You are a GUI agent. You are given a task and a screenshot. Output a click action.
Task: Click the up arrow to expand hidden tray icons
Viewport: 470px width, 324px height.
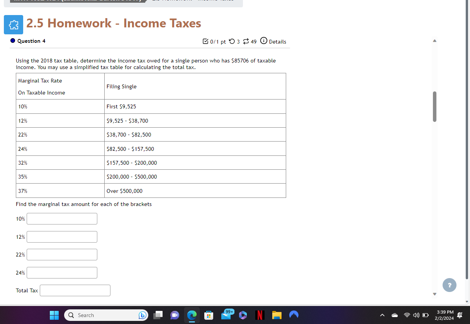tap(382, 315)
